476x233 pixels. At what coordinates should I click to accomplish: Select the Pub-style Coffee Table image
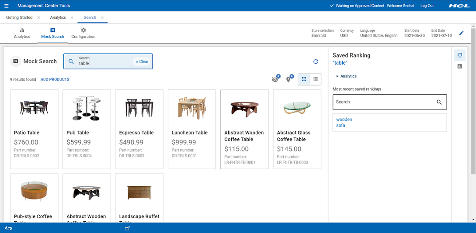click(34, 192)
